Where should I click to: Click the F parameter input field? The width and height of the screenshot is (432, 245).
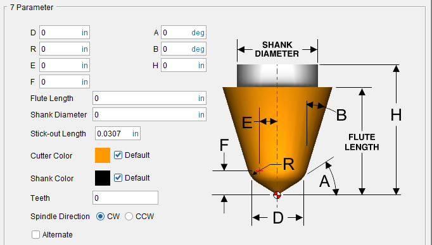[x=65, y=82]
